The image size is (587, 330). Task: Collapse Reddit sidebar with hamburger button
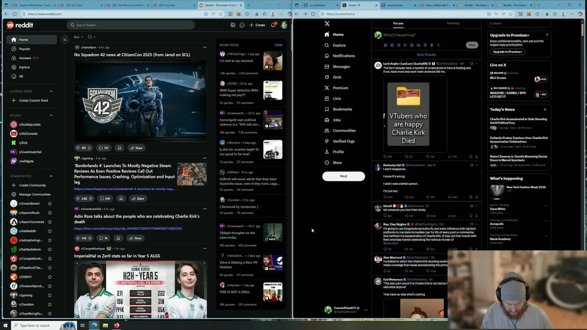65,39
